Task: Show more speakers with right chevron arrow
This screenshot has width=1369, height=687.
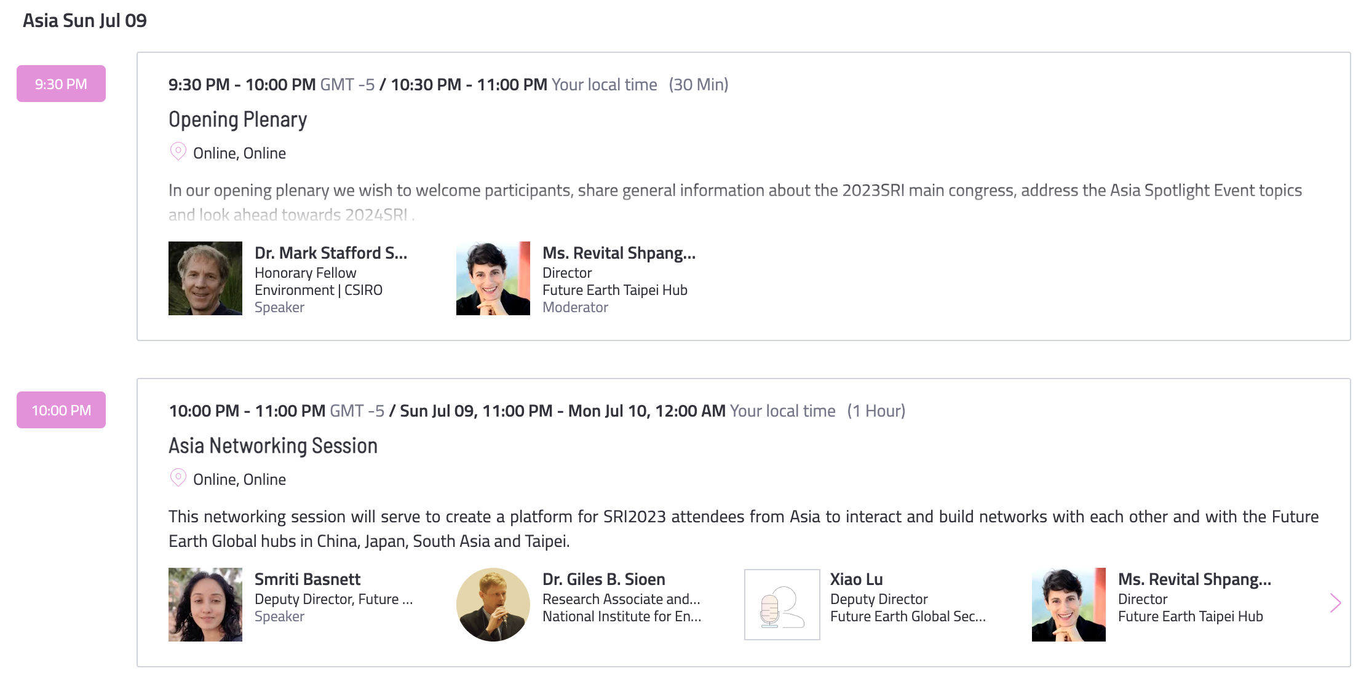Action: [1335, 603]
